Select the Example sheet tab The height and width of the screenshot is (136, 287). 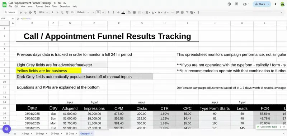coord(86,133)
